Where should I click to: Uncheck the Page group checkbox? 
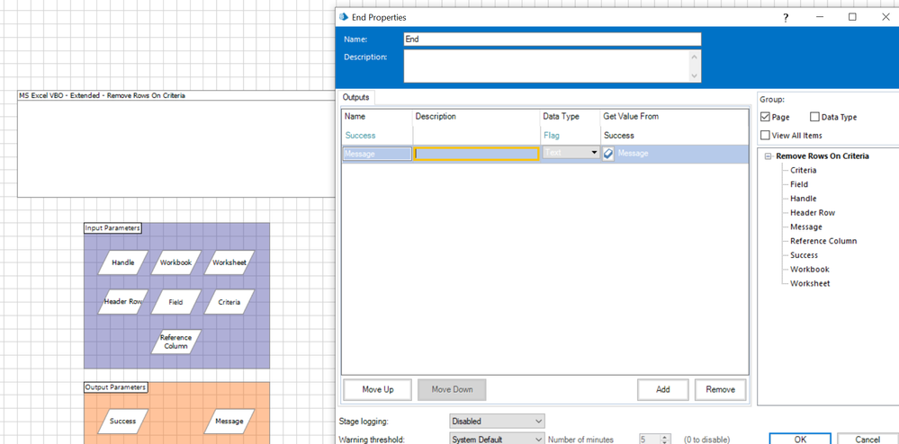coord(765,117)
